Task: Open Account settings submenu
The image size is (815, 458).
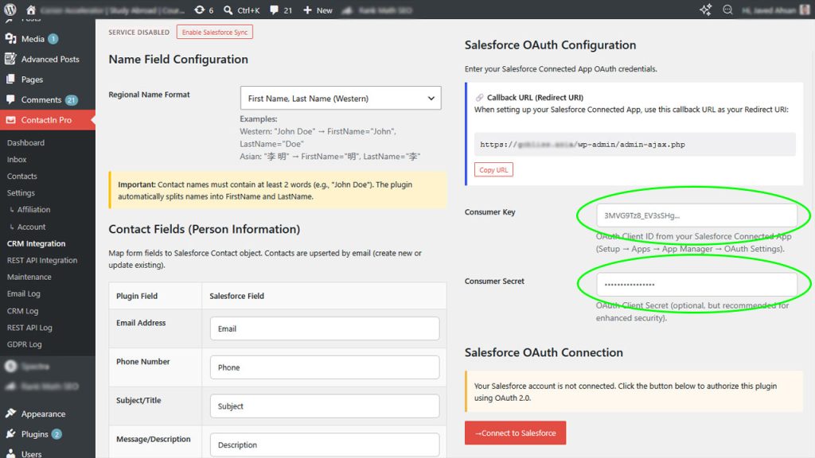Action: click(x=31, y=227)
